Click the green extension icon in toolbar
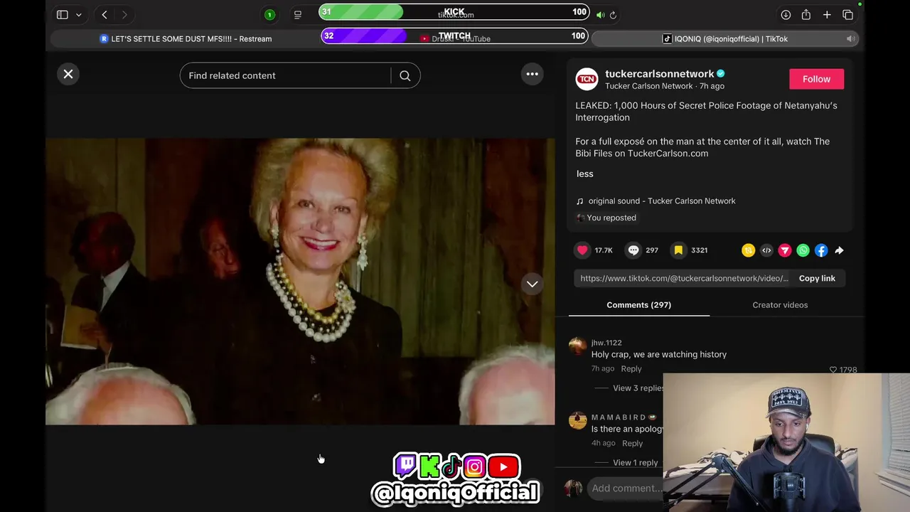Screen dimensions: 910x512 tap(269, 15)
